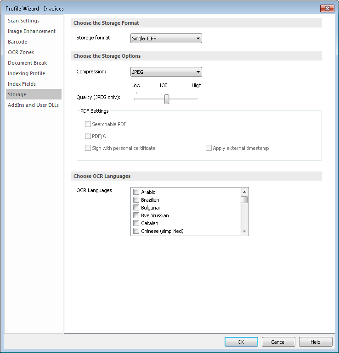
Task: Click OCR languages scroll down arrow
Action: [x=244, y=231]
